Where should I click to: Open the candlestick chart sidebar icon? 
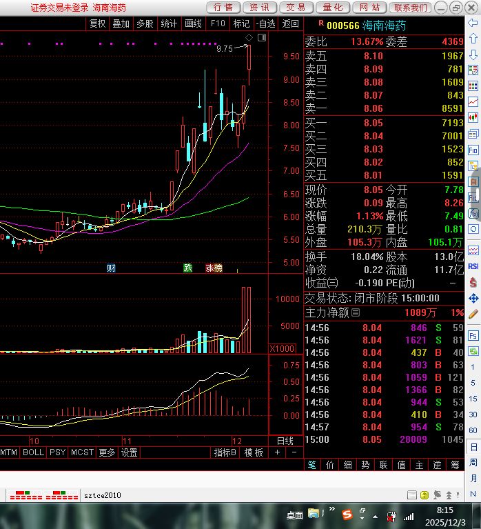[x=473, y=117]
